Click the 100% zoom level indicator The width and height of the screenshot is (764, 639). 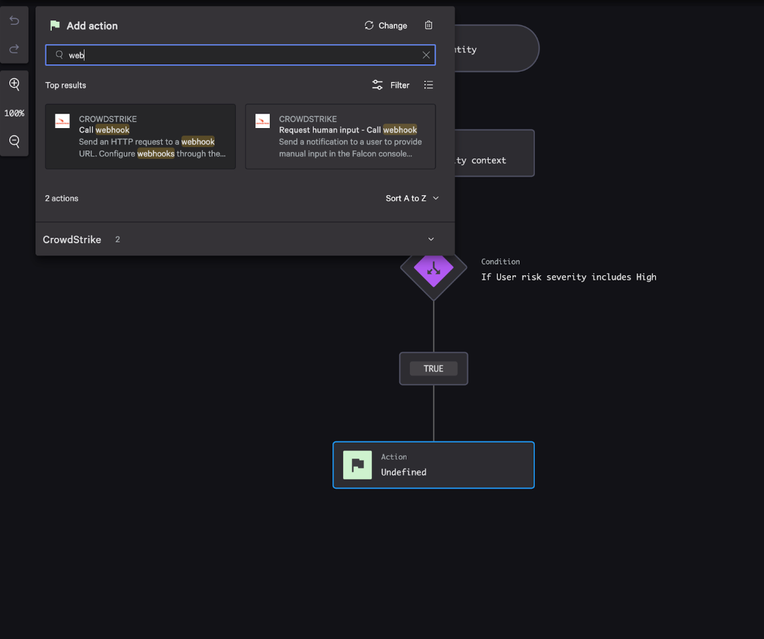point(14,113)
